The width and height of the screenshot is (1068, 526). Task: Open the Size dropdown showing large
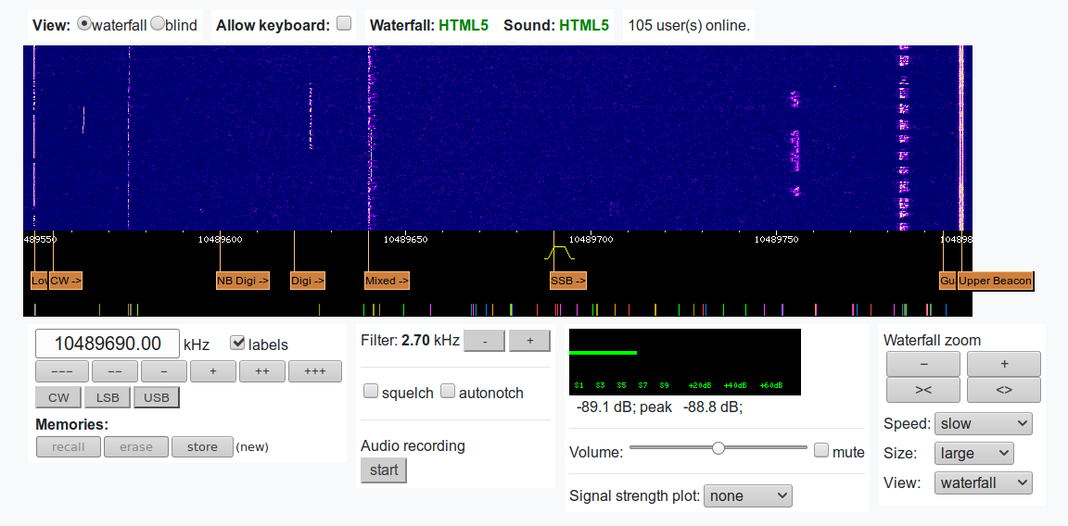pos(974,453)
